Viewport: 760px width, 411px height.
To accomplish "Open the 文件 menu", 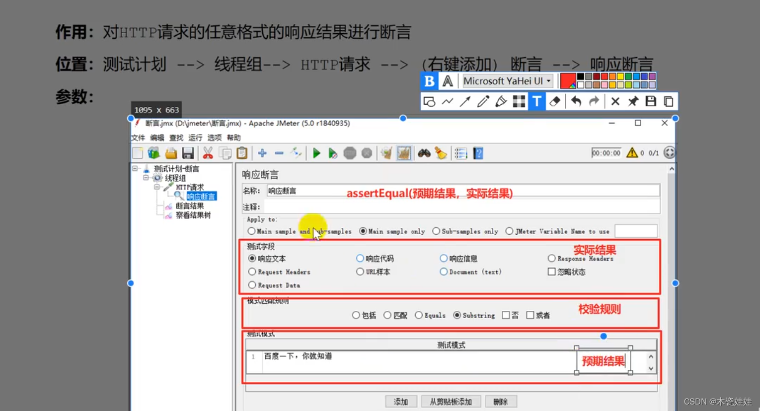I will tap(138, 138).
